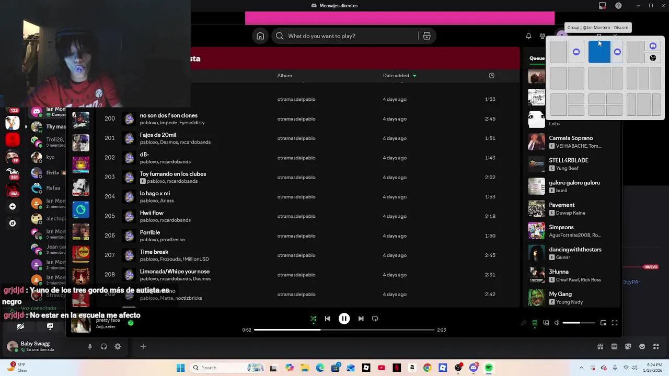Pause the currently playing song

tap(344, 319)
